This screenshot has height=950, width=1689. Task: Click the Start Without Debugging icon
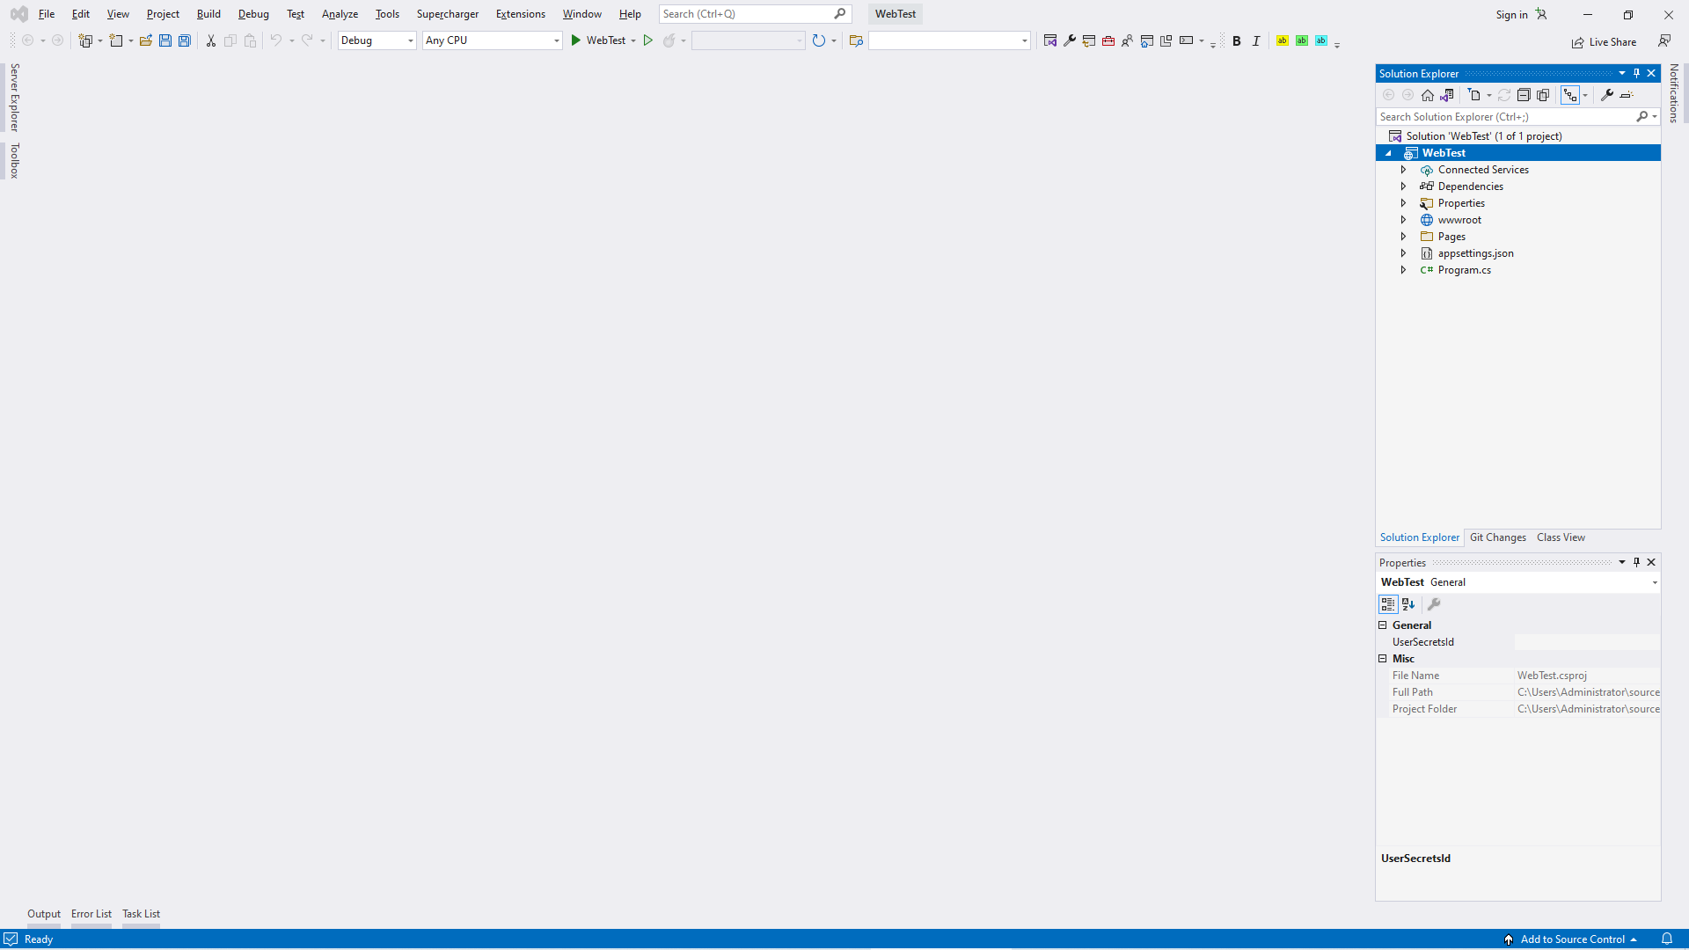pyautogui.click(x=648, y=40)
